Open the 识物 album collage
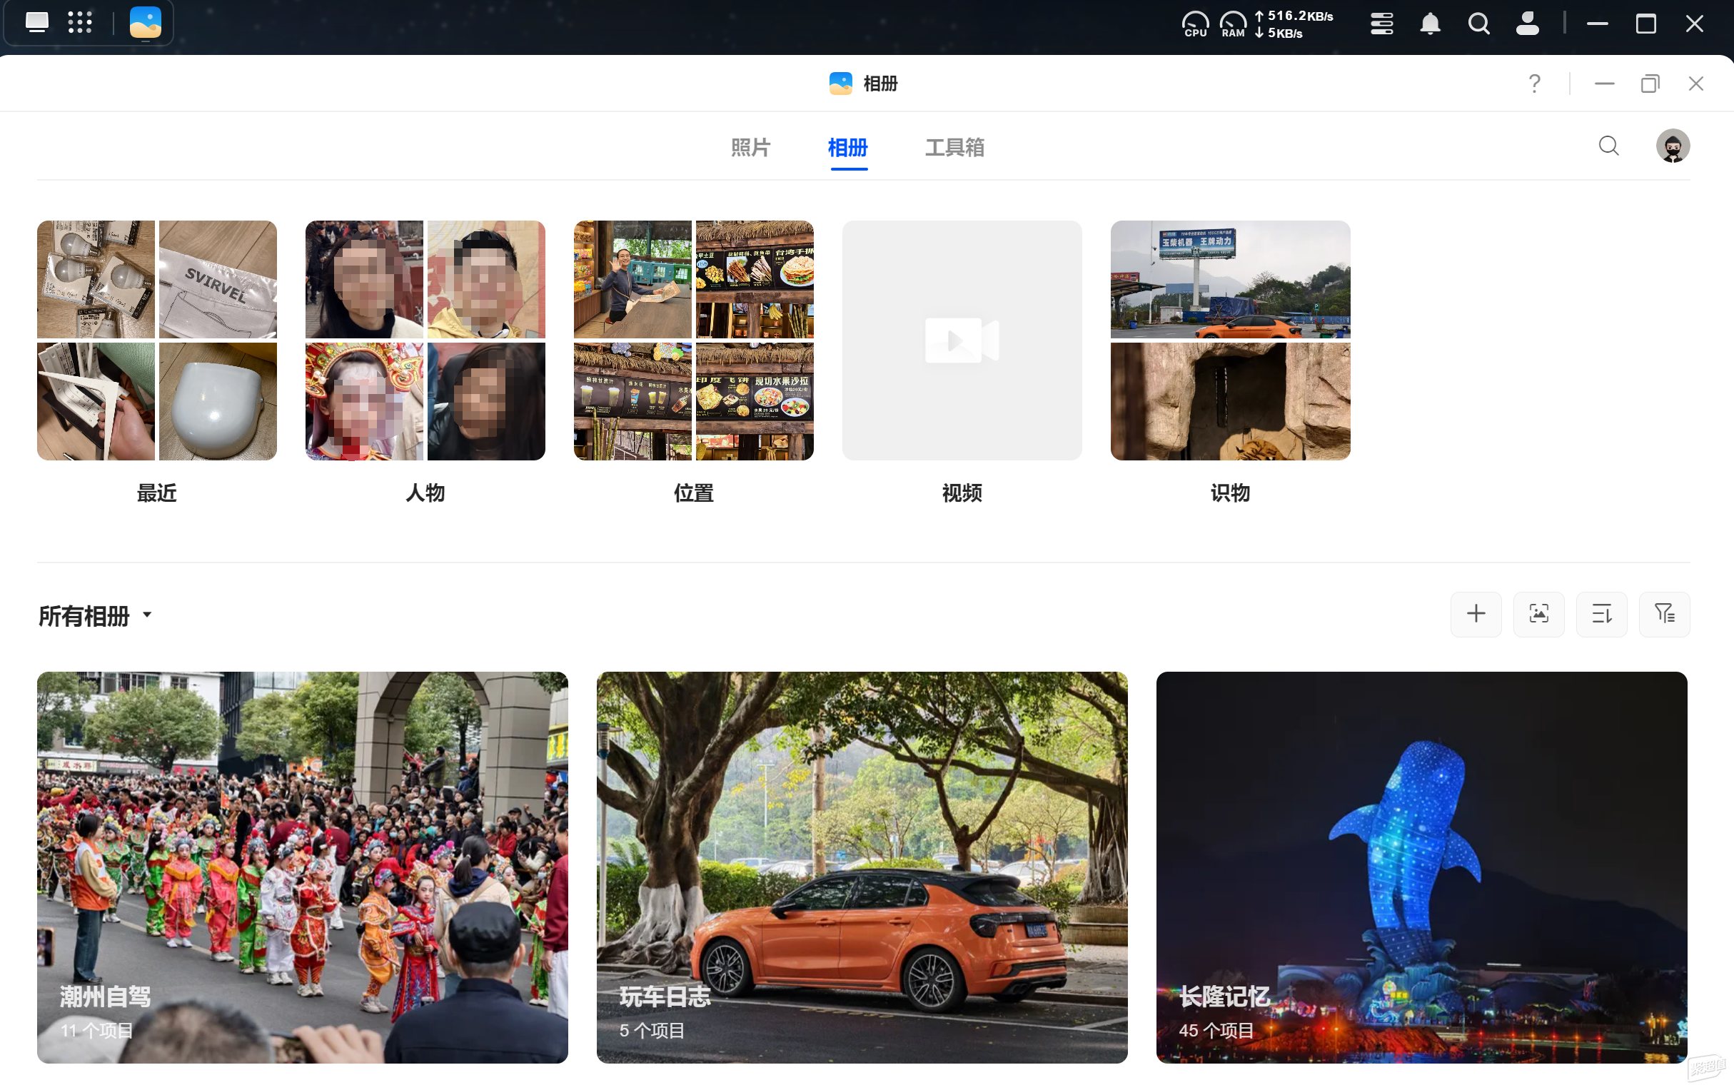 [1231, 340]
